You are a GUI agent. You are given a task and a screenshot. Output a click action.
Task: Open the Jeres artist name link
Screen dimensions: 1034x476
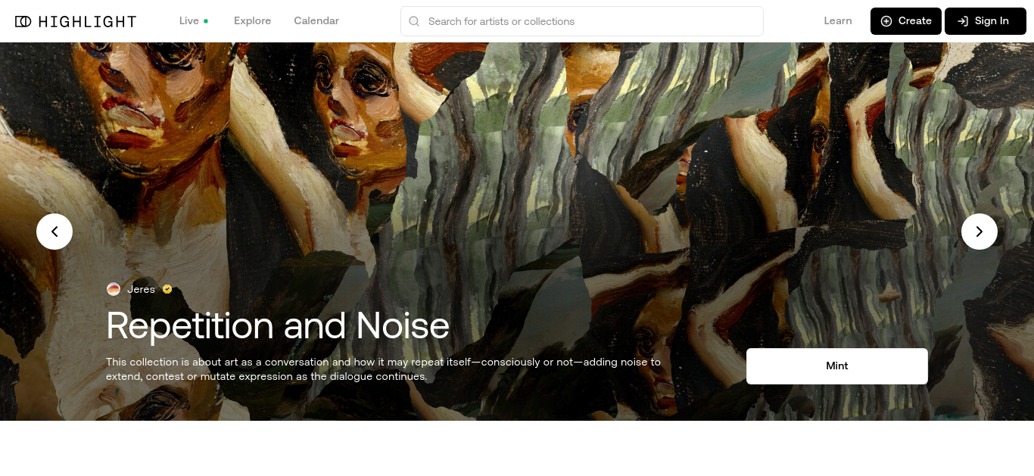click(141, 289)
